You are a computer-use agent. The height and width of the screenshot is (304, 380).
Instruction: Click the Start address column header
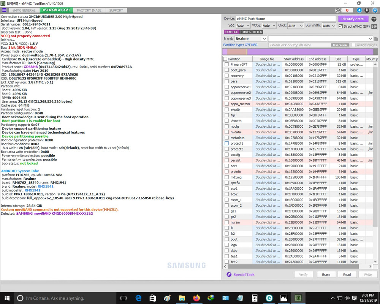(294, 59)
